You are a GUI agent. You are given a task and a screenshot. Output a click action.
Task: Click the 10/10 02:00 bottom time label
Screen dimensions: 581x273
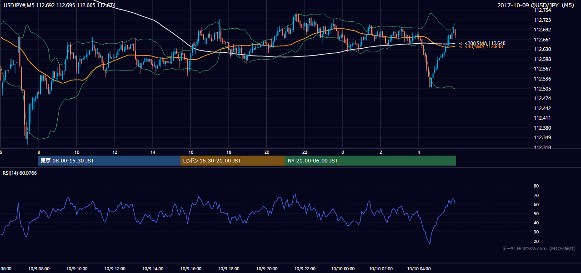point(381,269)
